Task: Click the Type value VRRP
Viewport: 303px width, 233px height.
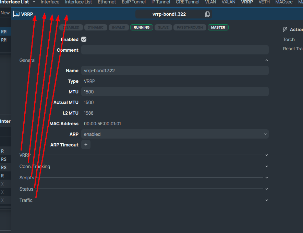Action: click(89, 81)
